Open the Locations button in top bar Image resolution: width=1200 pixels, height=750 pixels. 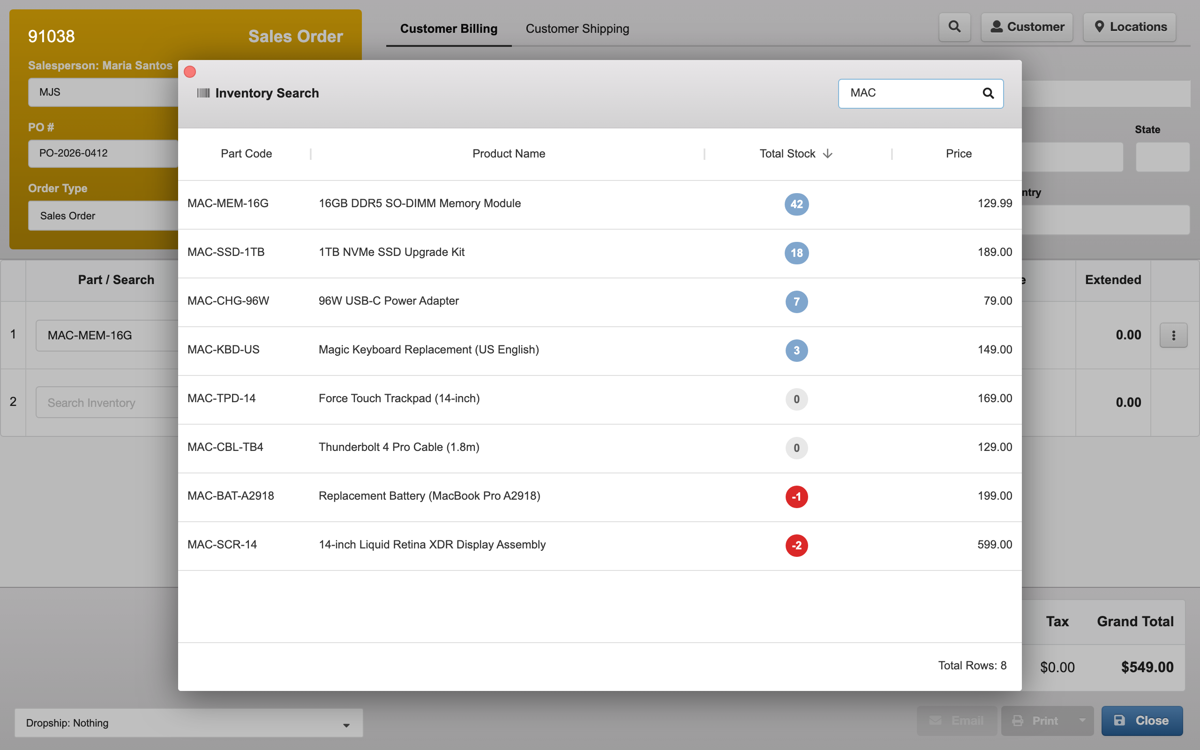(x=1130, y=27)
